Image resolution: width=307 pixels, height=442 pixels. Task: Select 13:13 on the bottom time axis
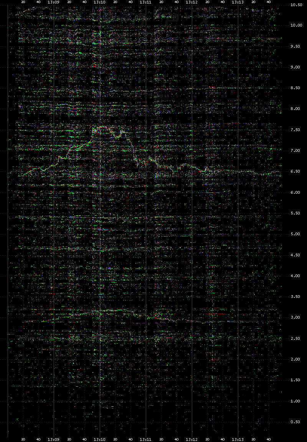[x=238, y=439]
